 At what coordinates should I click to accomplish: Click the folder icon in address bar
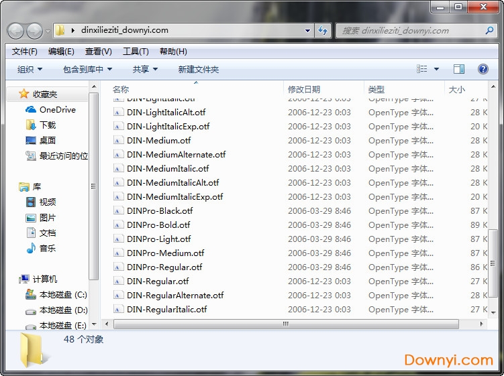(60, 31)
